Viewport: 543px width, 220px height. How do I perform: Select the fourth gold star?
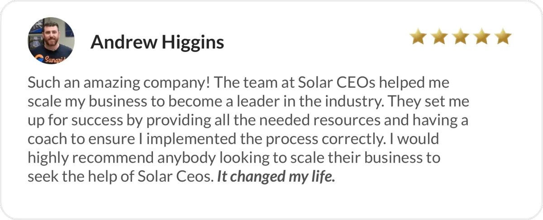click(482, 37)
